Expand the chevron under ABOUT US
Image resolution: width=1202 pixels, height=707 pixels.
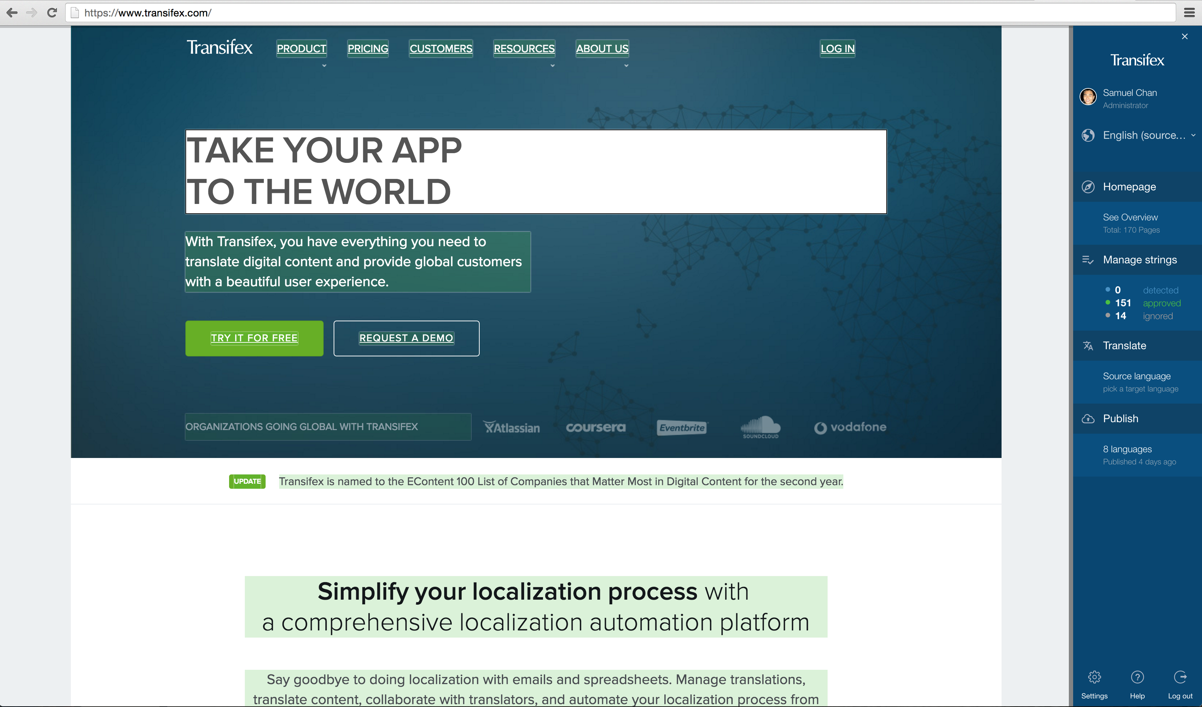[x=626, y=66]
